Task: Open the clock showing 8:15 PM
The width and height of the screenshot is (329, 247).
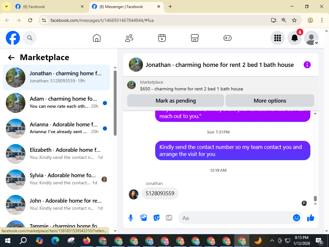Action: click(x=301, y=241)
